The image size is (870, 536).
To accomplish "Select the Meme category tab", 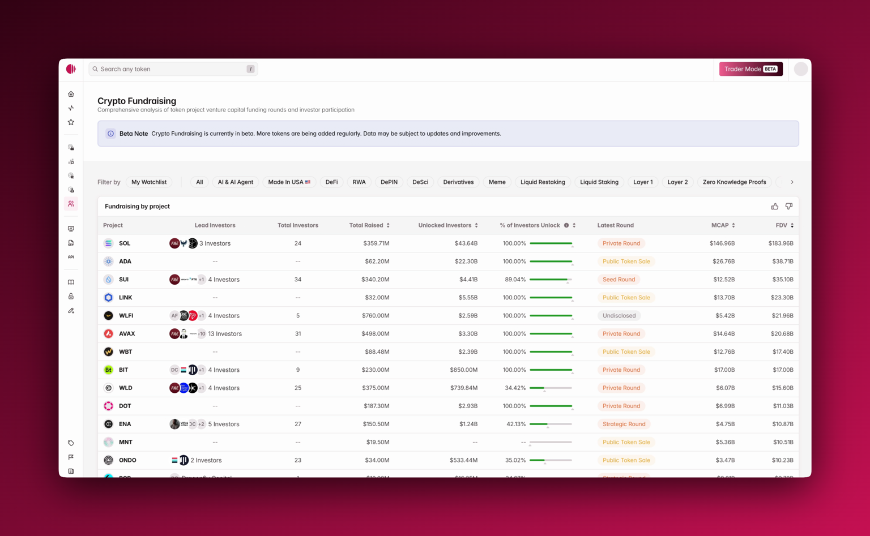I will click(497, 182).
